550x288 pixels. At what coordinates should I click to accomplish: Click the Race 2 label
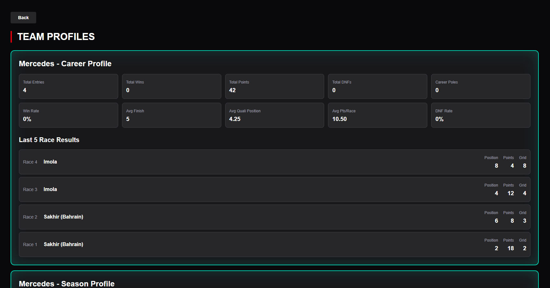tap(30, 217)
